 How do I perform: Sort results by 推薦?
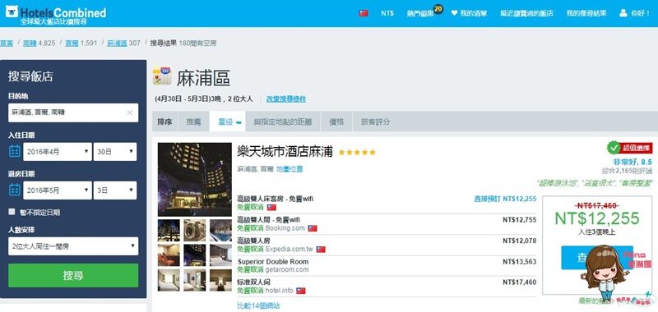tap(193, 122)
